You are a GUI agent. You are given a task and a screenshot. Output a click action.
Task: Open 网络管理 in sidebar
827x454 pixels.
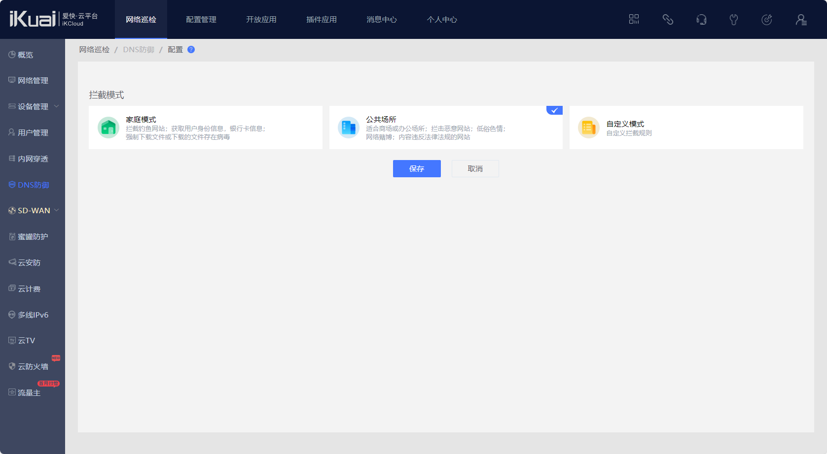pos(33,80)
